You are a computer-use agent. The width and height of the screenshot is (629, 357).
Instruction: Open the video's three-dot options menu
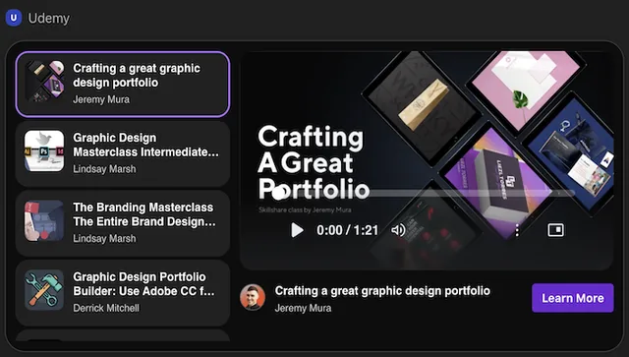click(x=517, y=230)
